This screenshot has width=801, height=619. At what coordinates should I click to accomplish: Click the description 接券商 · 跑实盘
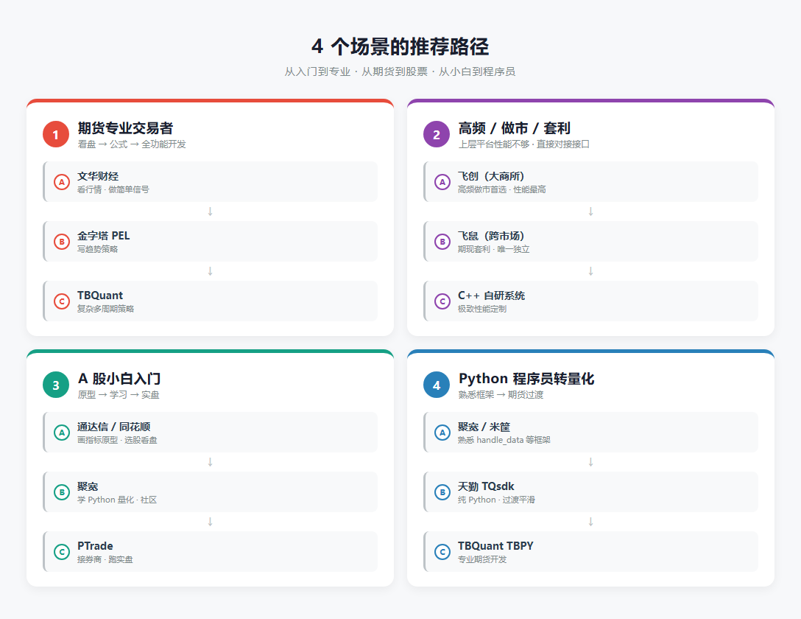(105, 560)
